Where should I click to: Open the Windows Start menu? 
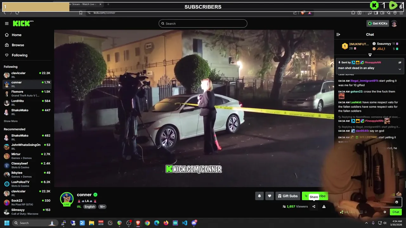[x=7, y=223]
